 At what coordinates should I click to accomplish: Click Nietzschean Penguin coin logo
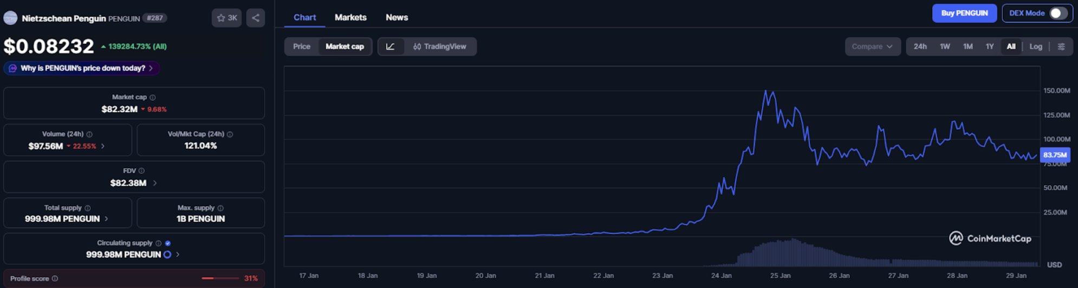[10, 18]
